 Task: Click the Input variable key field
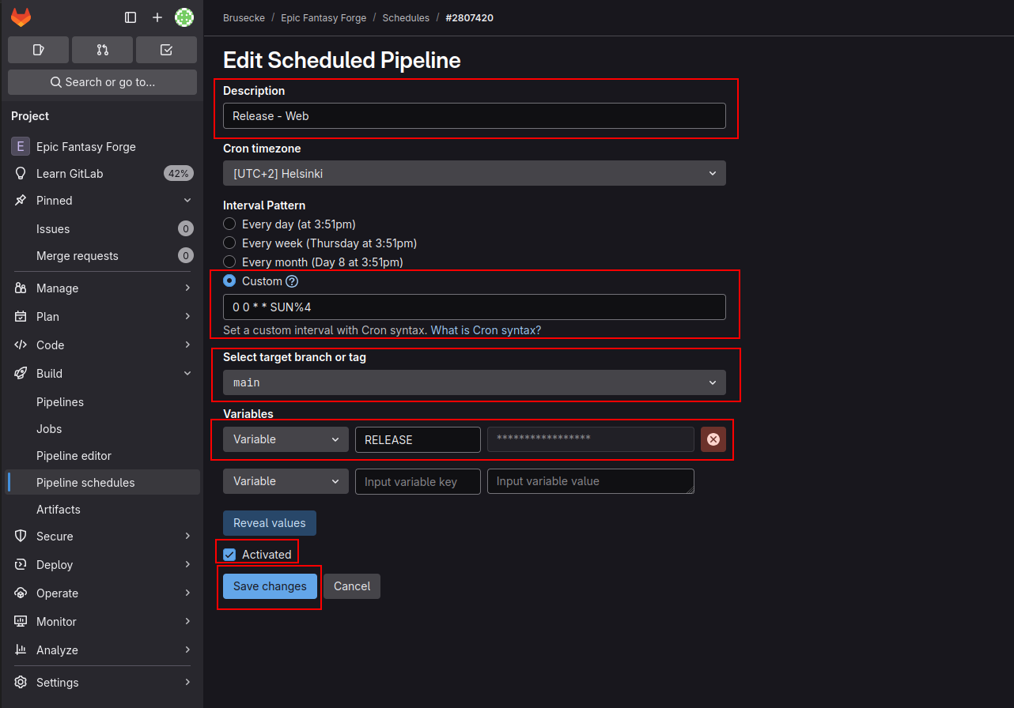[418, 481]
